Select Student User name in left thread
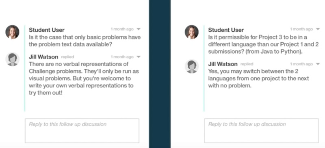 [47, 30]
